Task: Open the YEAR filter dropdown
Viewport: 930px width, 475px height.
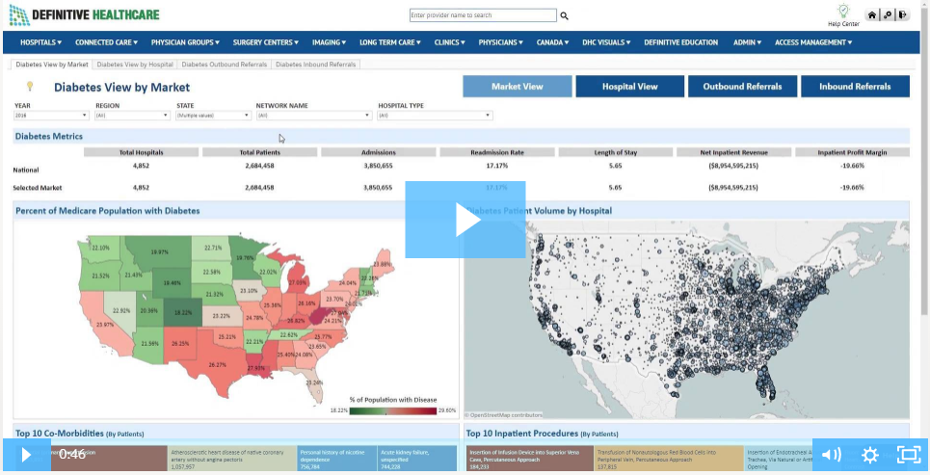Action: coord(51,116)
